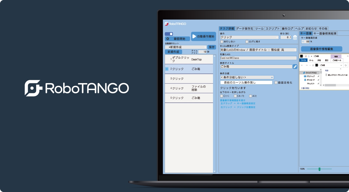Select task row 5 クリック ごみ箱
The height and width of the screenshot is (192, 349).
(189, 98)
